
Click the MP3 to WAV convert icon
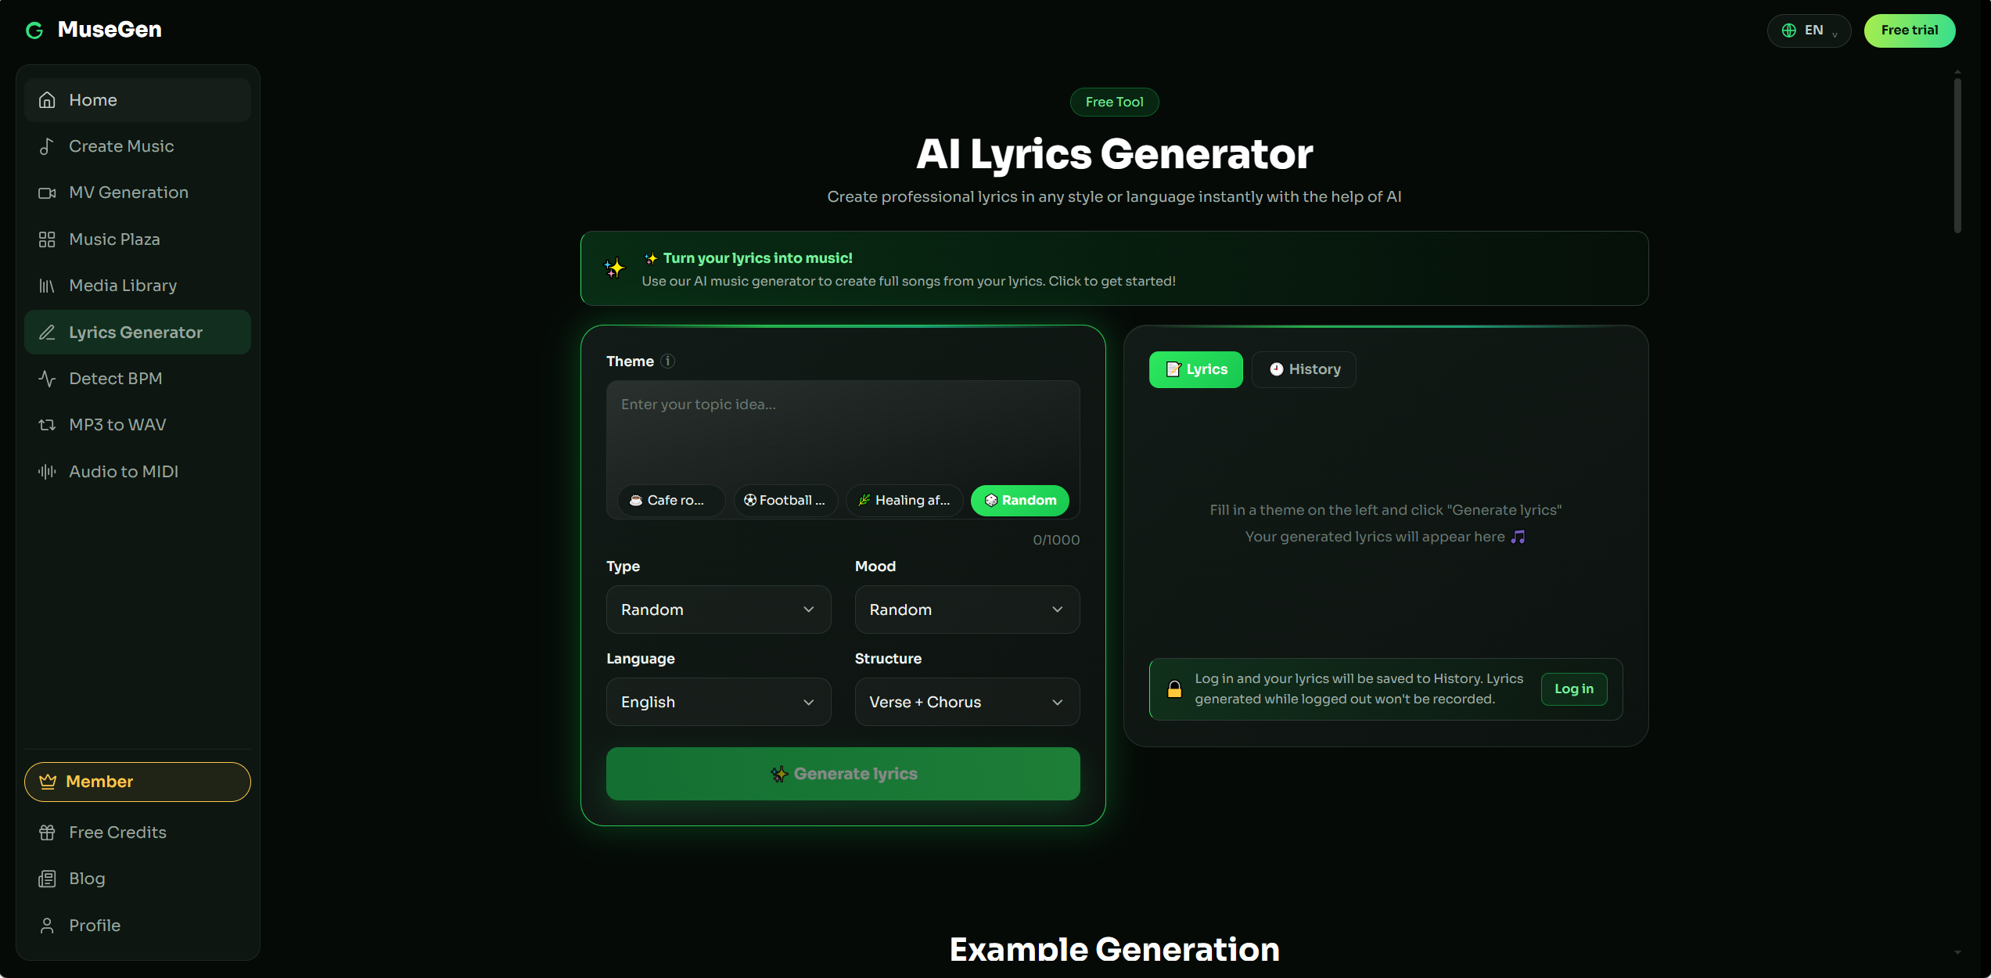tap(47, 425)
